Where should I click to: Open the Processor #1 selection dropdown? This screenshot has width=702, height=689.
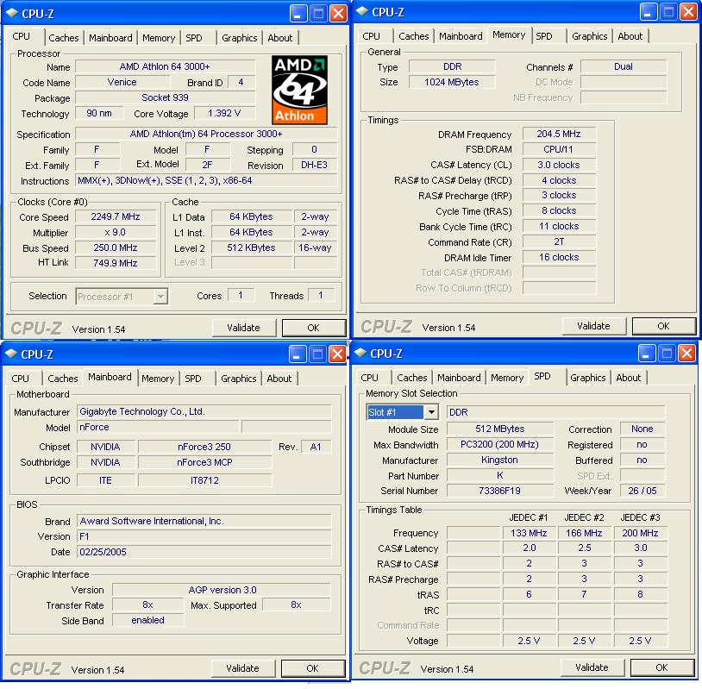coord(160,297)
